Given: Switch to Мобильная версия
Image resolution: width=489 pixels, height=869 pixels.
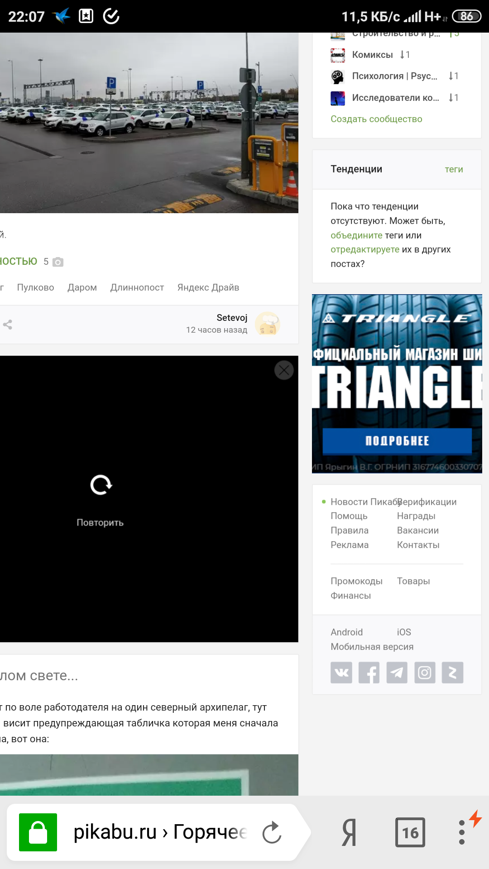Looking at the screenshot, I should 372,647.
